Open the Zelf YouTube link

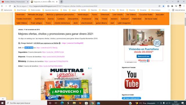click(x=47, y=48)
